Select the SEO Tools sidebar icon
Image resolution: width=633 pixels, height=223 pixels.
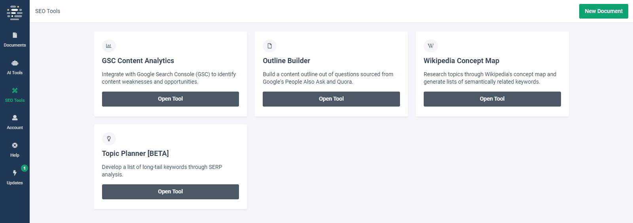[x=15, y=90]
